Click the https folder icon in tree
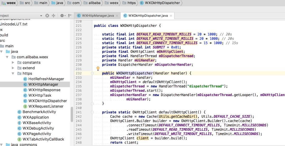 (20, 74)
